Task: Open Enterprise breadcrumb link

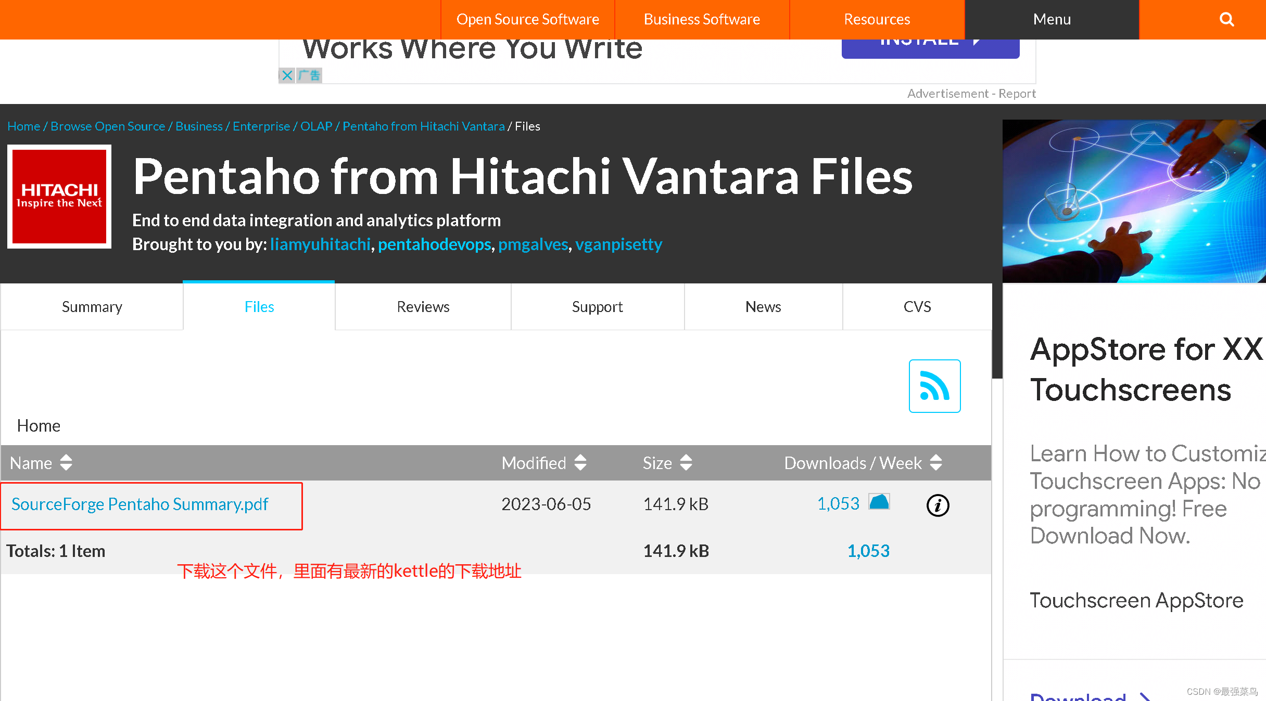Action: (x=261, y=126)
